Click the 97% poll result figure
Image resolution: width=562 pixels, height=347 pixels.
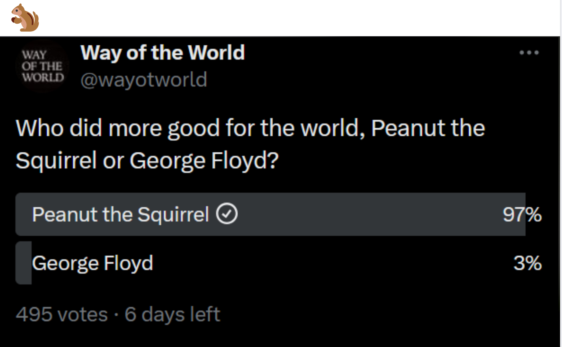coord(522,215)
